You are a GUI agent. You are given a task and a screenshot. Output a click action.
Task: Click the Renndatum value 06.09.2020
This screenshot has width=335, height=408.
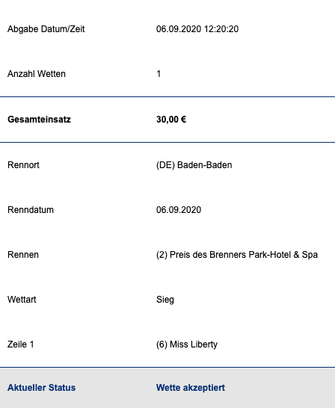(x=179, y=210)
